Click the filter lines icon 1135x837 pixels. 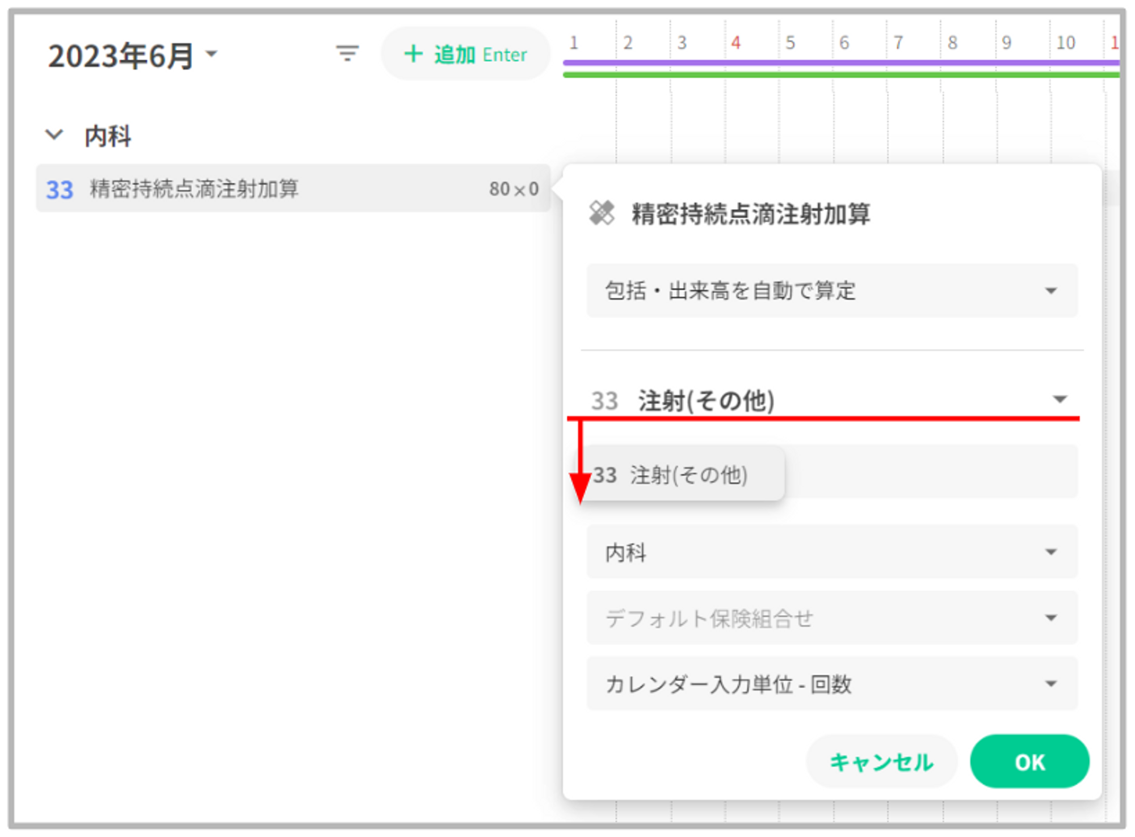point(347,54)
